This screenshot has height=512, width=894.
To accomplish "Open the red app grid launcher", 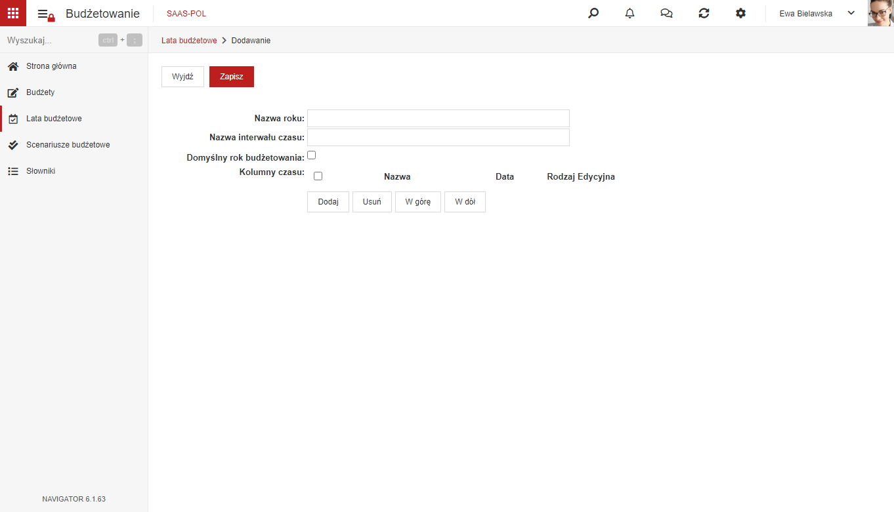I will [13, 13].
